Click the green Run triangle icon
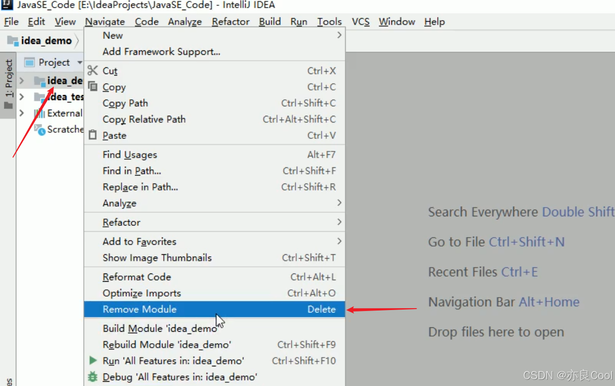 pos(93,360)
